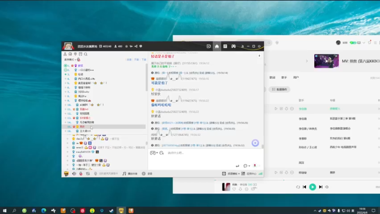Click the enter-key send icon below chat box
This screenshot has height=214, width=380.
(x=237, y=166)
